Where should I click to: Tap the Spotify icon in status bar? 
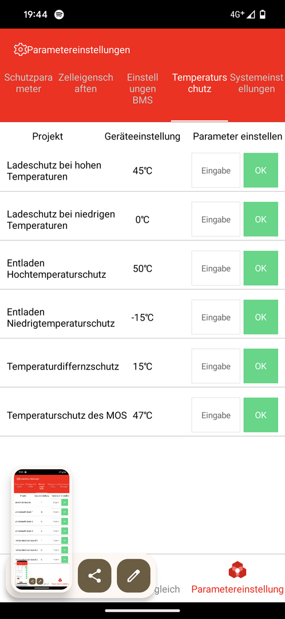point(60,14)
